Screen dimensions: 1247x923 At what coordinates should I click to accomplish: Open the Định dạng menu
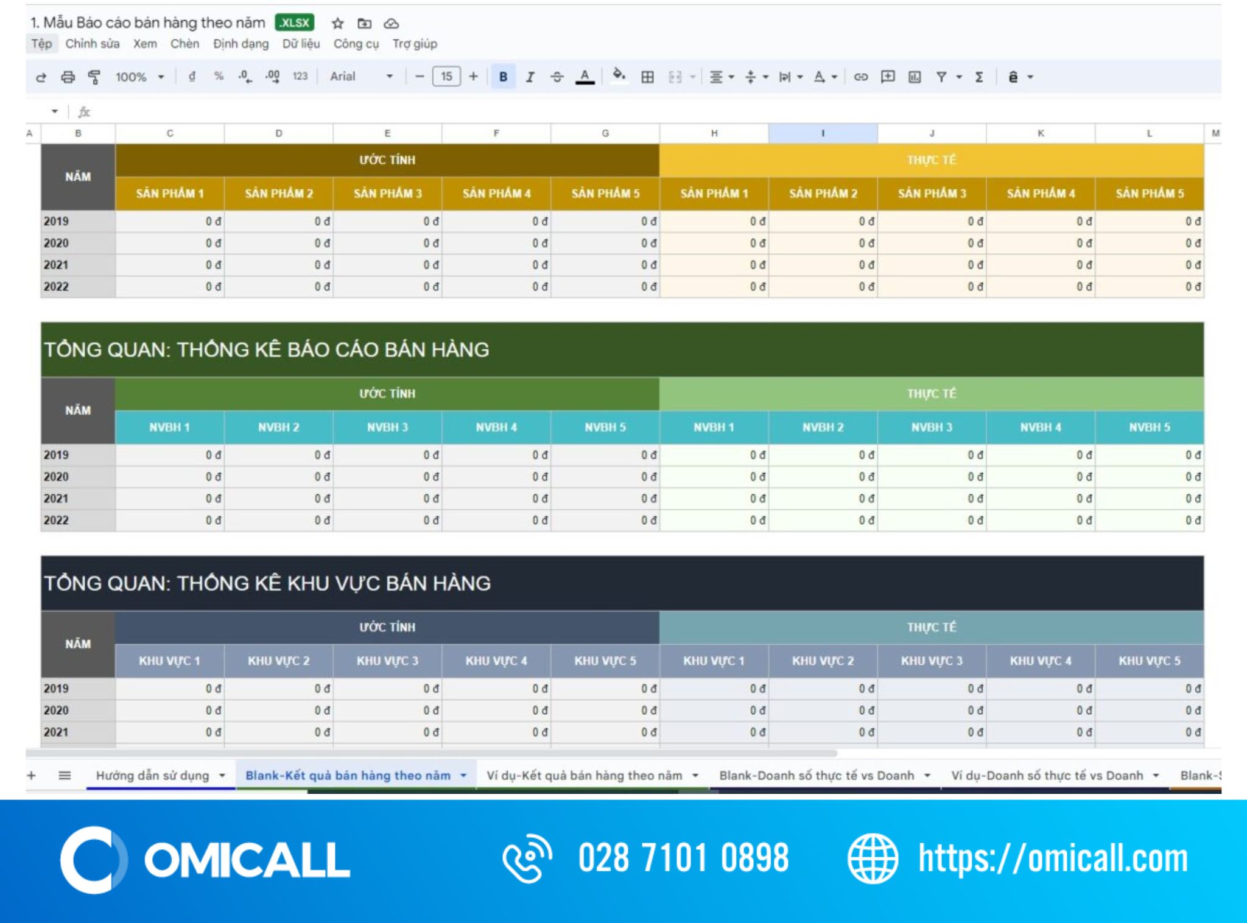pyautogui.click(x=241, y=44)
